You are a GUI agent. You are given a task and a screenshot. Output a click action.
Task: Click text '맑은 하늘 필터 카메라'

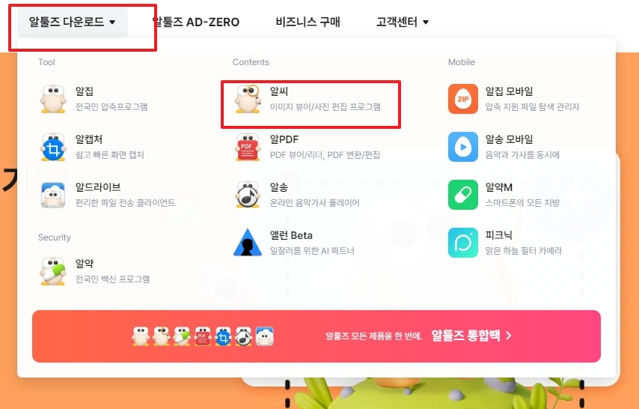tap(523, 251)
